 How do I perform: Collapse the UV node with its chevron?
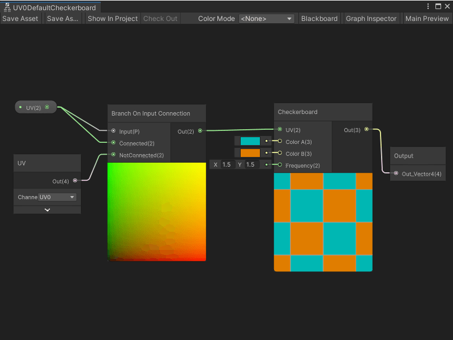tap(47, 209)
